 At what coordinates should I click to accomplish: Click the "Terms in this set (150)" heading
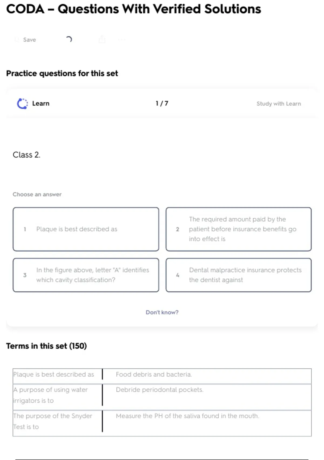click(x=46, y=346)
